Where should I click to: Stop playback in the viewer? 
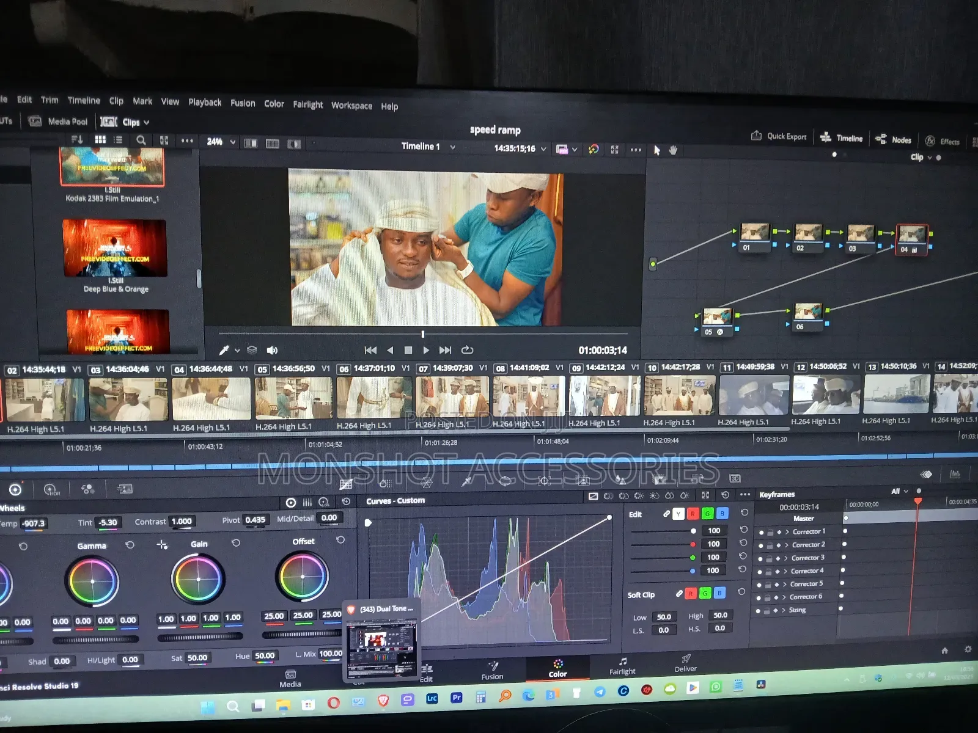(408, 350)
